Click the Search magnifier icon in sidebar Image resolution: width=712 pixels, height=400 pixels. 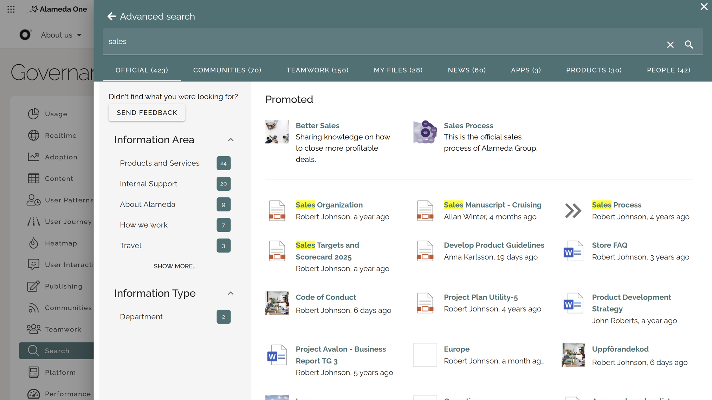click(x=33, y=350)
